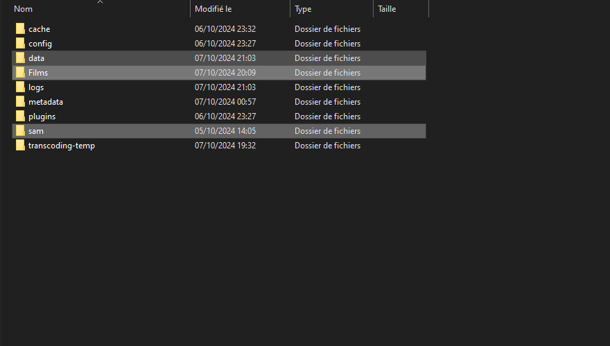Toggle sort direction arrow above Nom
This screenshot has width=610, height=346.
[100, 2]
